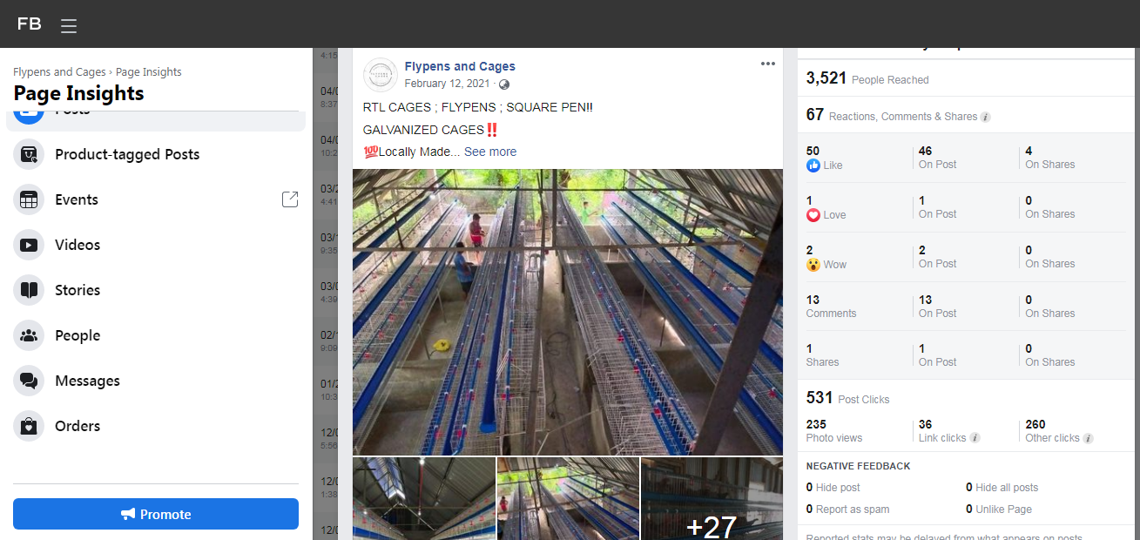Open the +27 more photos thumbnail
The image size is (1140, 540).
coord(712,498)
